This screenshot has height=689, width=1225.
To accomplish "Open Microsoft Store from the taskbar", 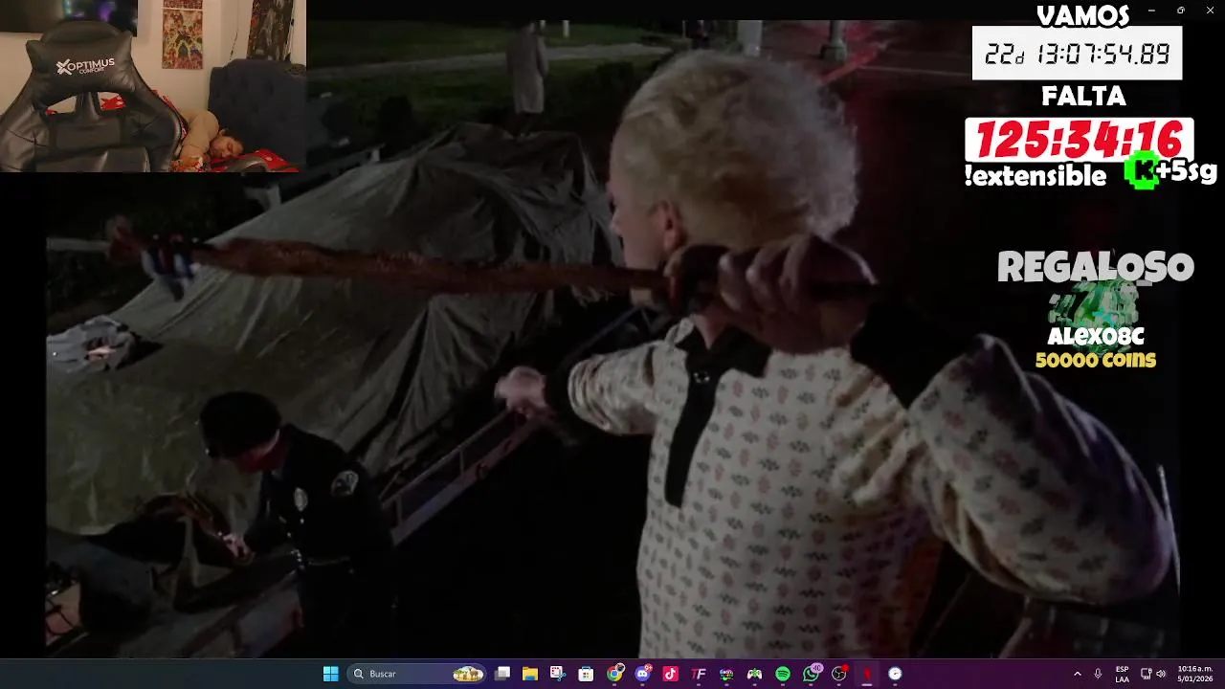I will (x=586, y=674).
